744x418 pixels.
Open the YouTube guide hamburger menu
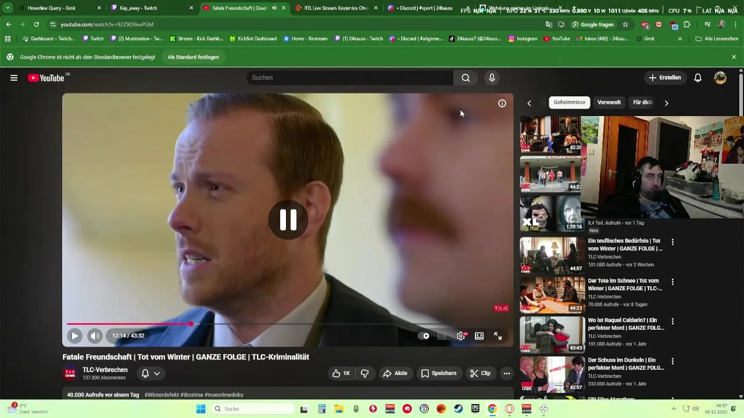point(14,78)
